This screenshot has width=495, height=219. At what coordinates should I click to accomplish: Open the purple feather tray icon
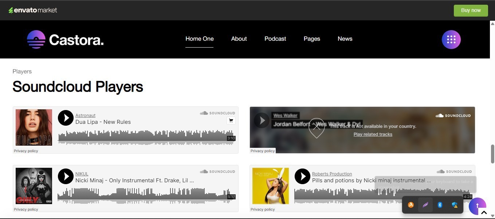(x=425, y=205)
